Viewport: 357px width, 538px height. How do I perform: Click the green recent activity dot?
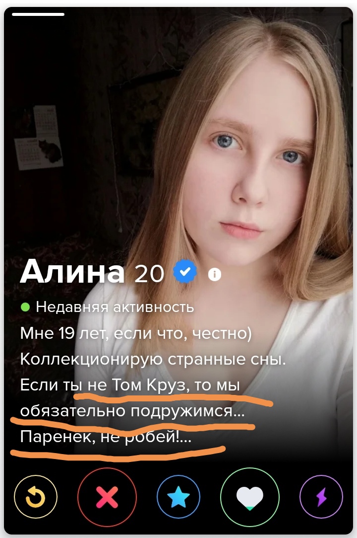25,307
